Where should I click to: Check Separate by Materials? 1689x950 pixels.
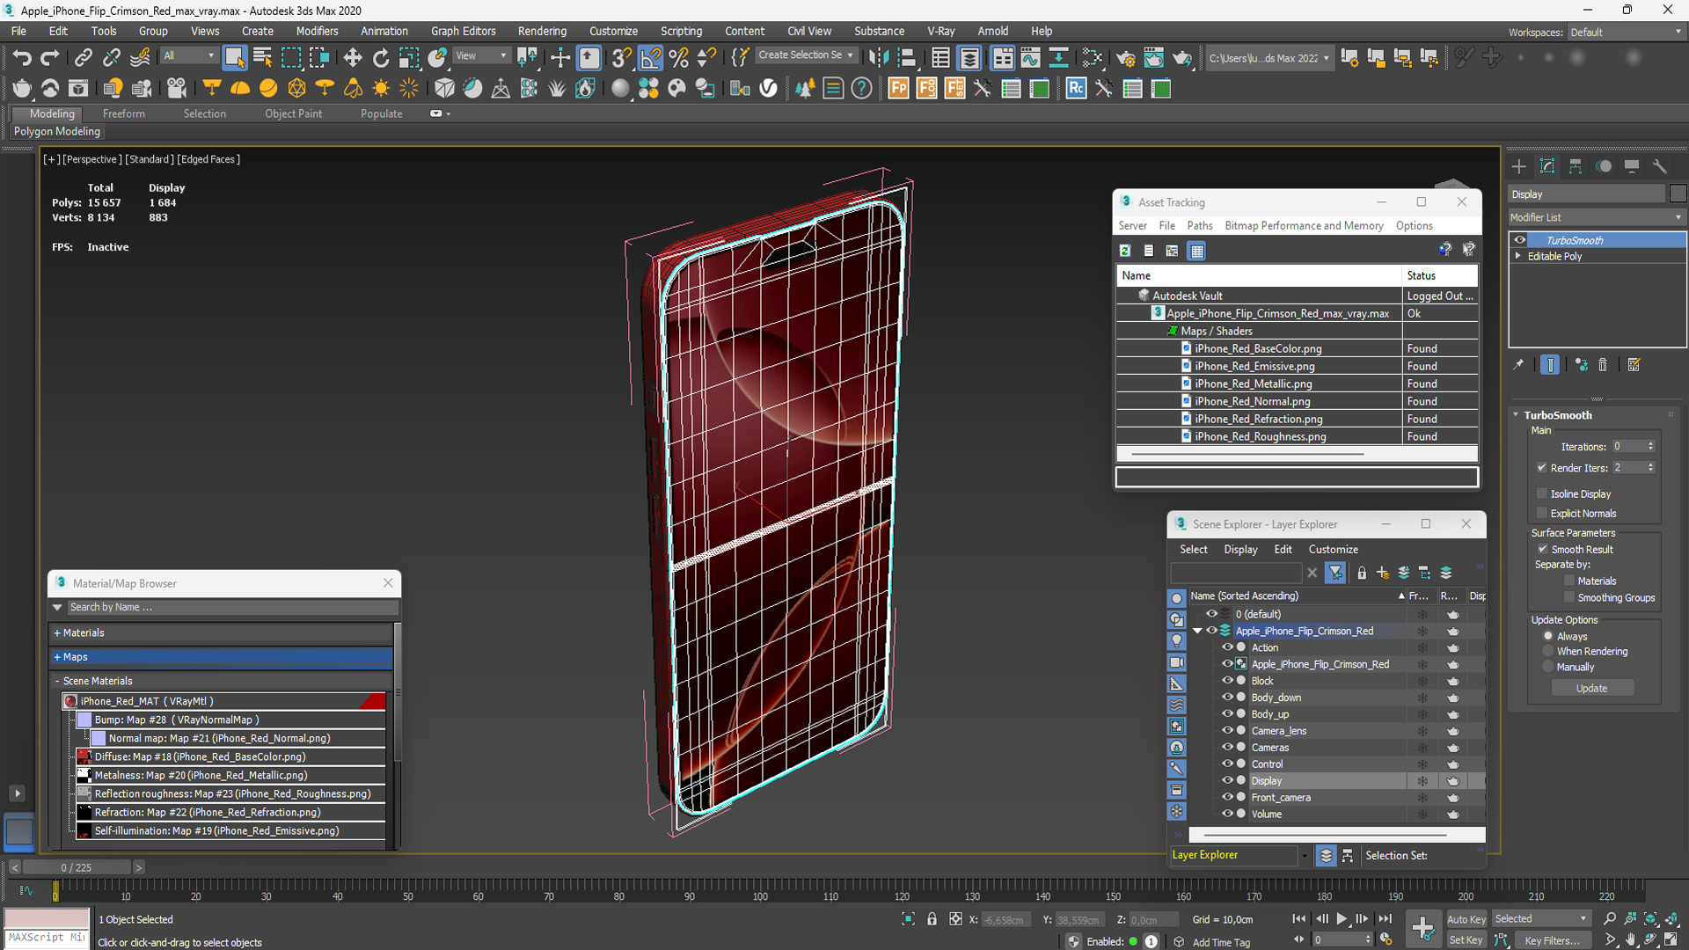[1569, 581]
